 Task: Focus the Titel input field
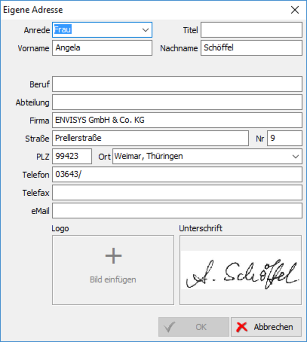coord(251,30)
